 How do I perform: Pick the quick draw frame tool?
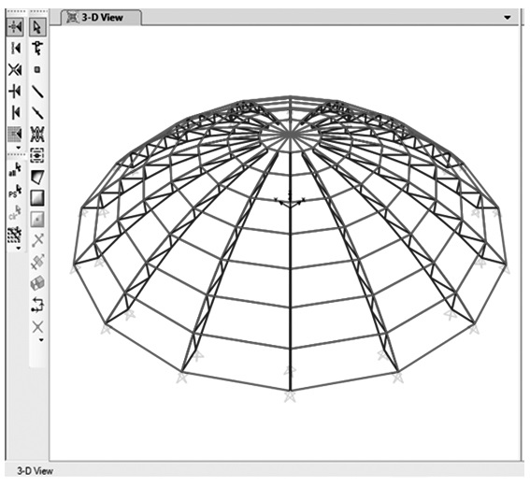37,112
